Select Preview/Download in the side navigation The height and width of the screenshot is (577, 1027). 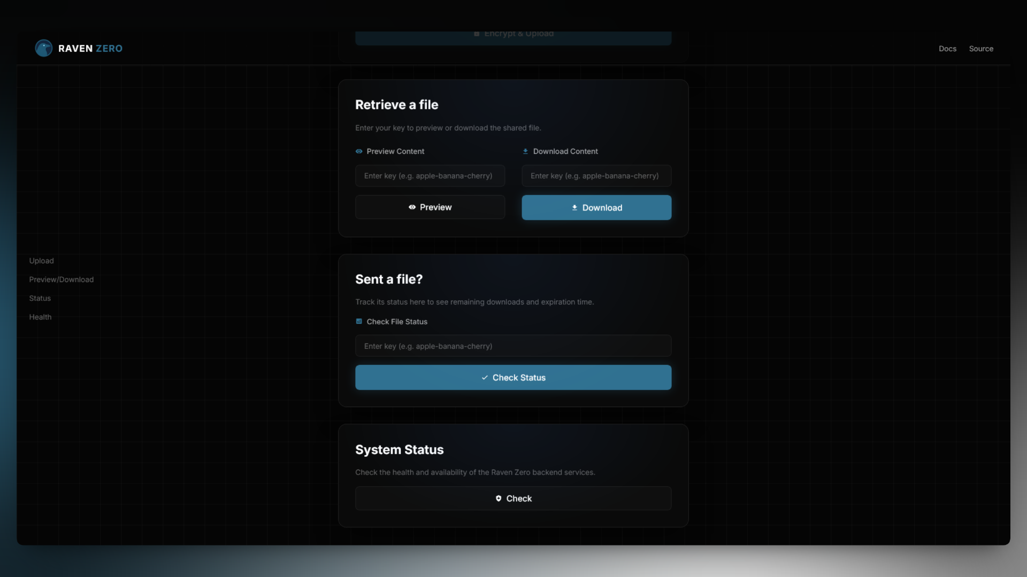coord(61,279)
